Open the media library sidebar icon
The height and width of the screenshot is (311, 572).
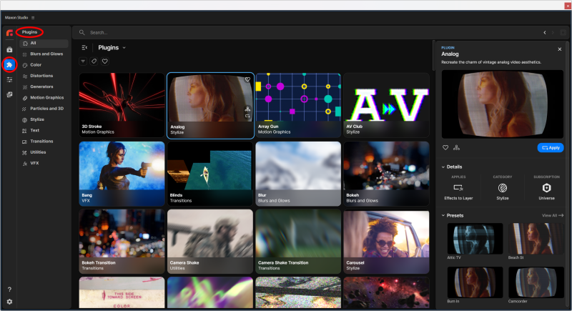(x=9, y=49)
